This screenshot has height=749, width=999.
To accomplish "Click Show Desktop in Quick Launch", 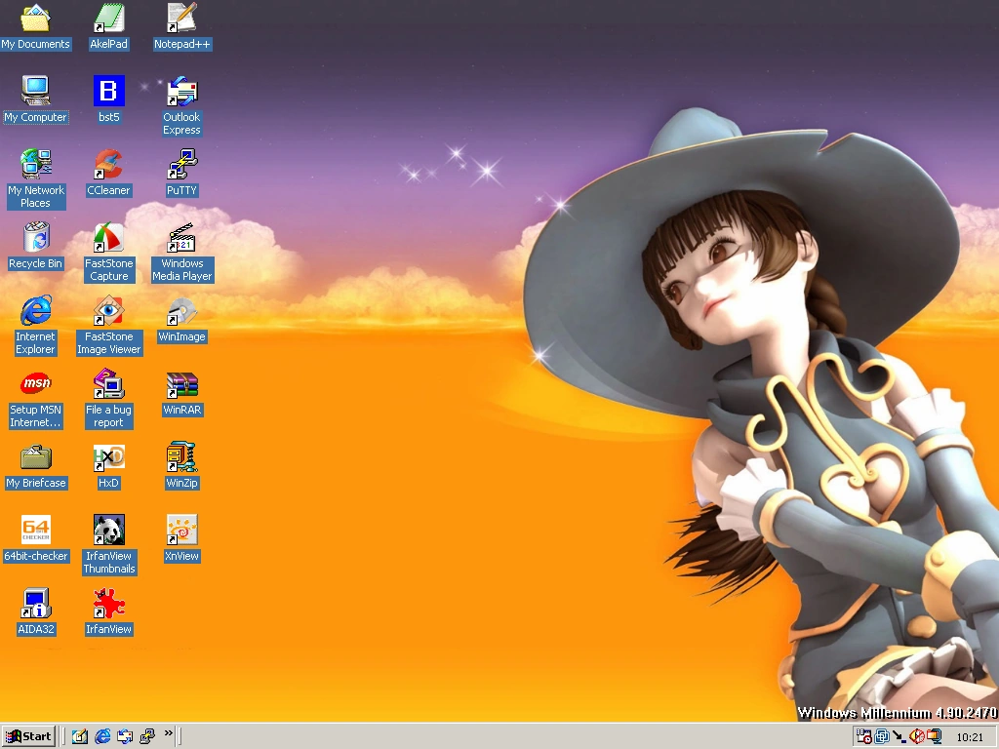I will (x=80, y=737).
